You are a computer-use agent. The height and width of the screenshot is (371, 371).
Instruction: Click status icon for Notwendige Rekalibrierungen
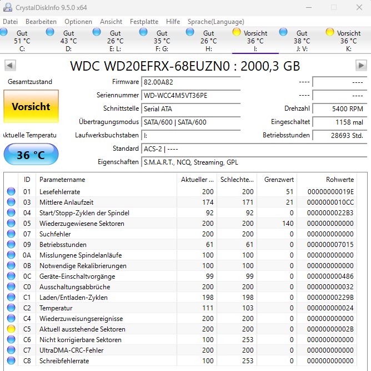(11, 265)
